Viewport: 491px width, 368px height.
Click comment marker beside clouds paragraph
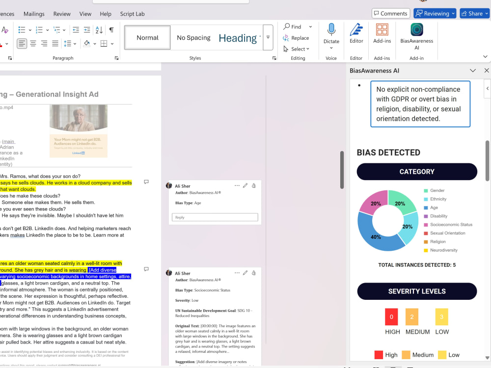point(146,182)
